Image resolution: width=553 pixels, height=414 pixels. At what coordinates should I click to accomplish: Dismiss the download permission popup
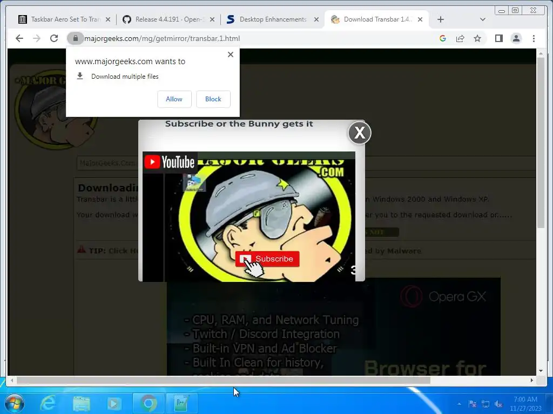pos(231,54)
